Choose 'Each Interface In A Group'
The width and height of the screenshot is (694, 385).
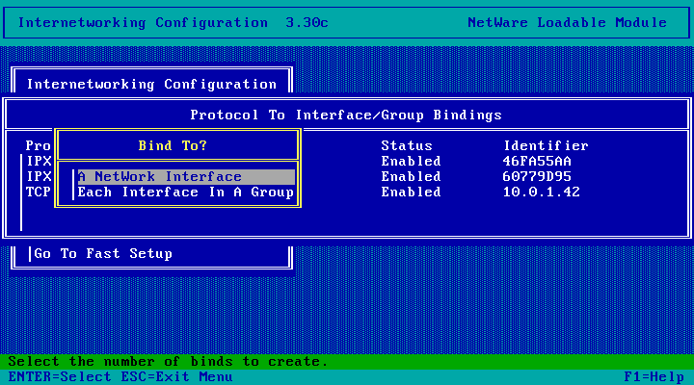click(186, 192)
